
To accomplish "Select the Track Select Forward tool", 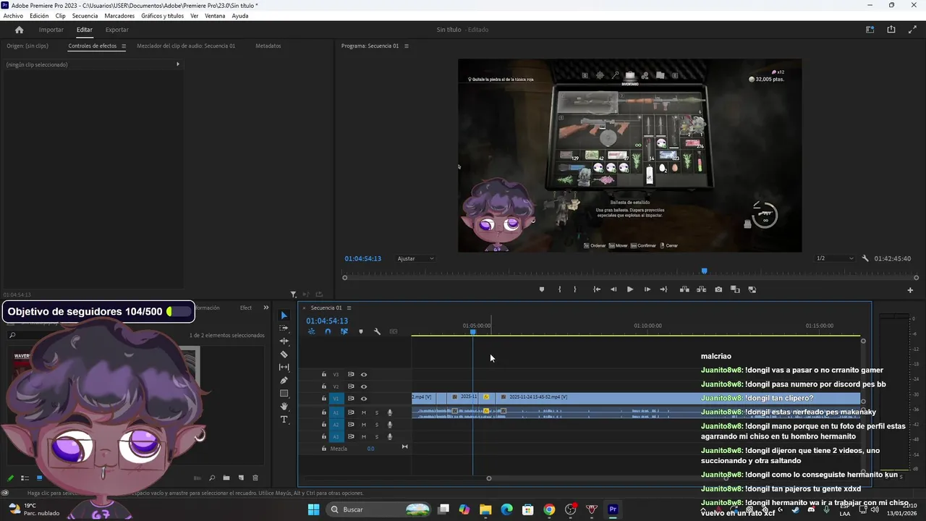I will [x=284, y=329].
